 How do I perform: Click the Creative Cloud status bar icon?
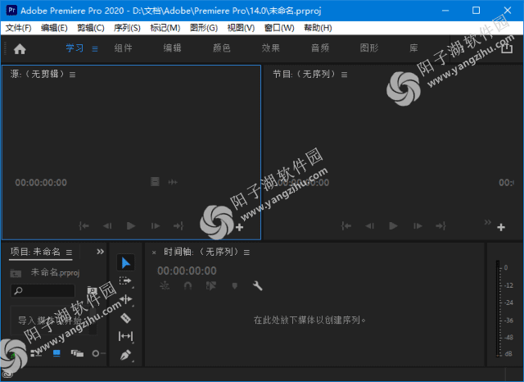click(x=7, y=374)
